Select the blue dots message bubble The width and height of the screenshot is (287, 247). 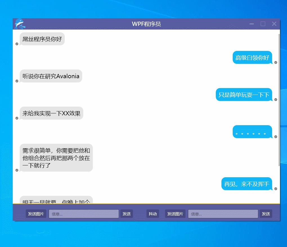click(x=252, y=132)
